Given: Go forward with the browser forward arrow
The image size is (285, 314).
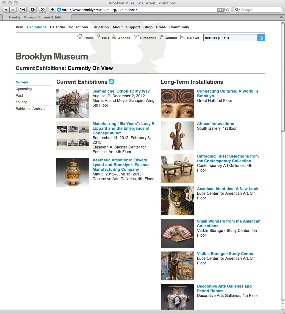Looking at the screenshot, I should point(13,10).
